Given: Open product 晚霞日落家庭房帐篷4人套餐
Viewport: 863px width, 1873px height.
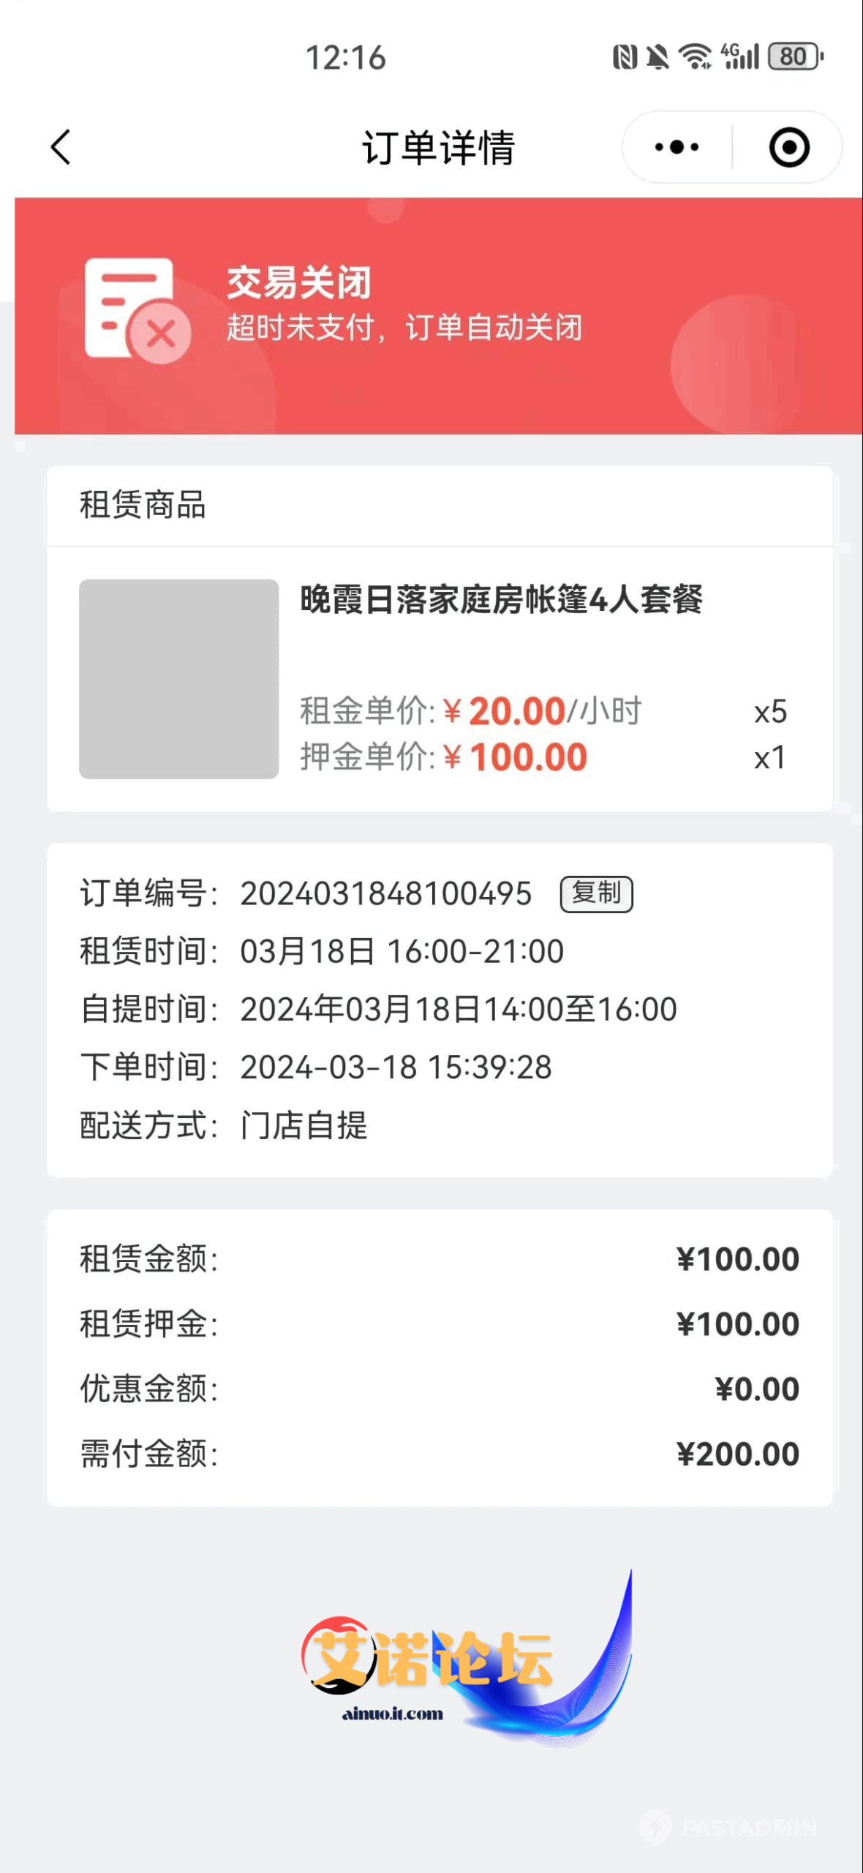Looking at the screenshot, I should 501,599.
